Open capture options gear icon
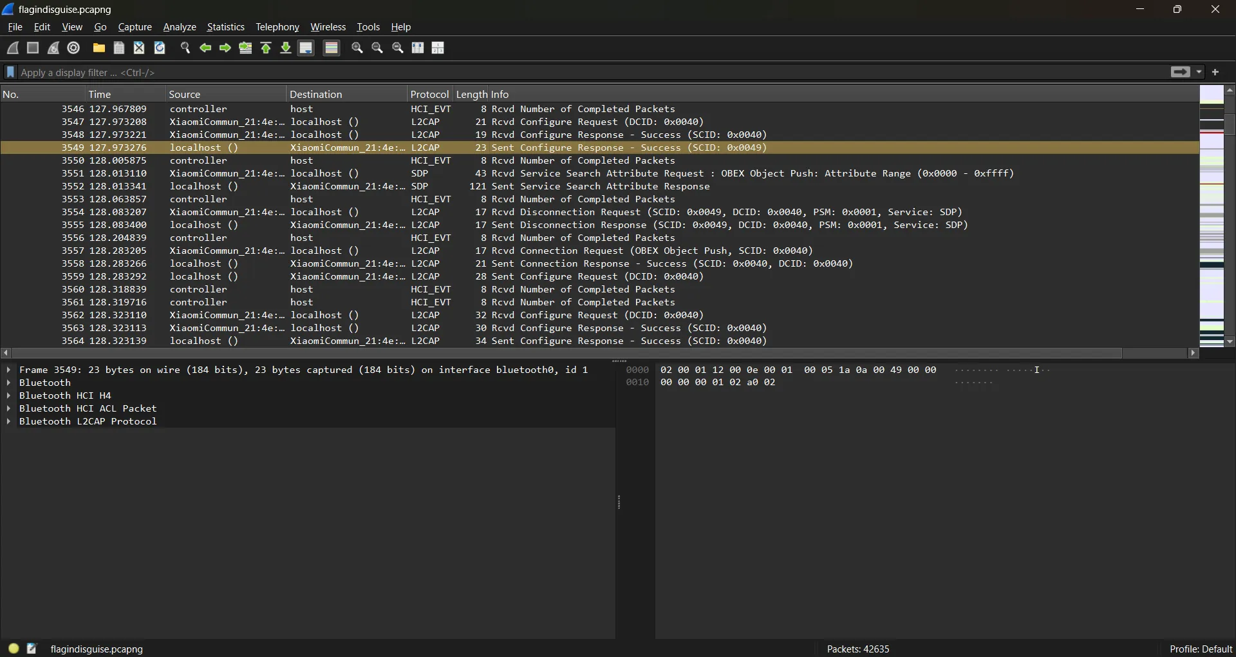The image size is (1236, 657). (74, 48)
